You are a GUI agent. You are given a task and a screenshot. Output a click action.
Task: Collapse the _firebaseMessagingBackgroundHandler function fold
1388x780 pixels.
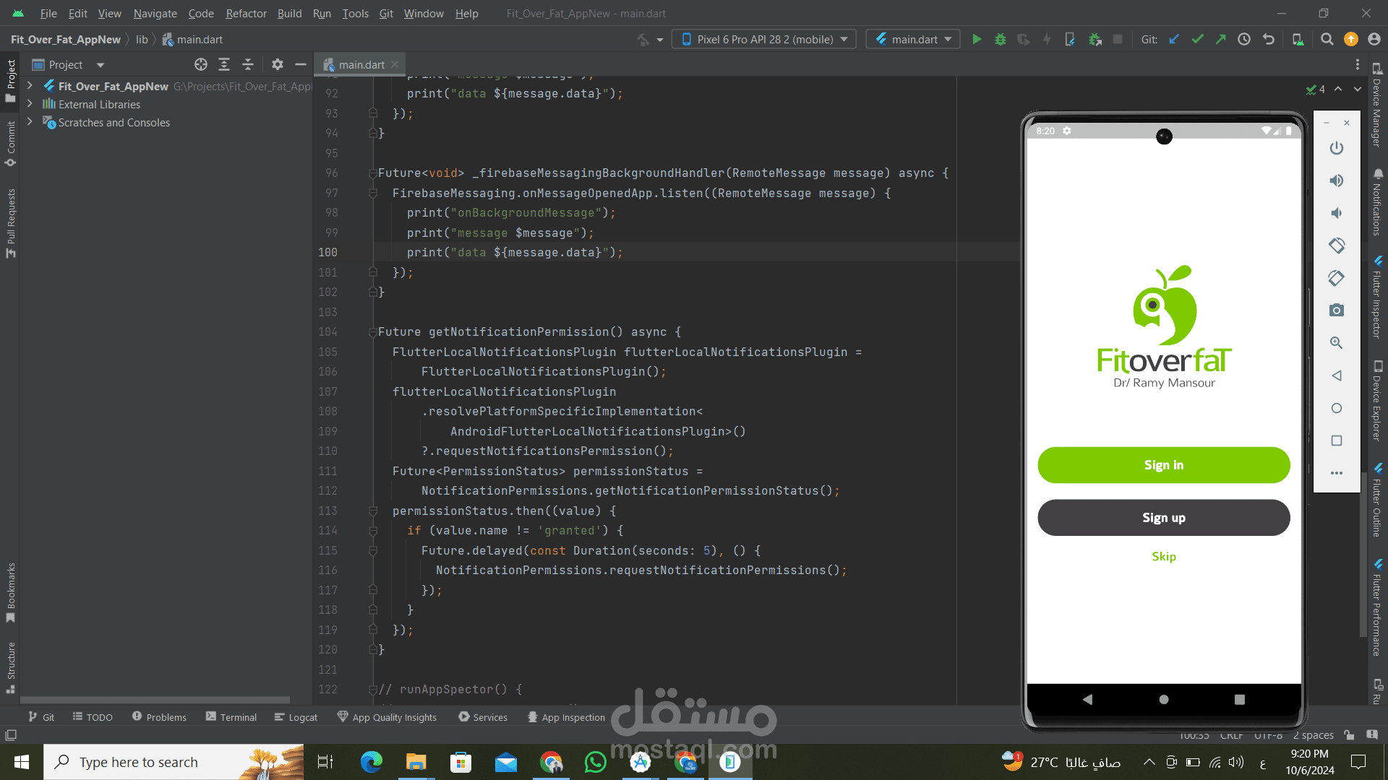coord(373,173)
